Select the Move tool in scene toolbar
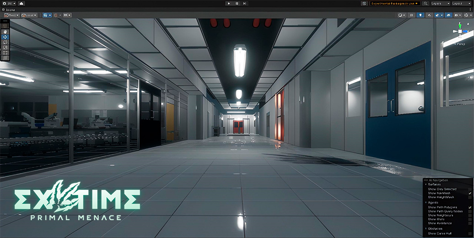Image resolution: width=474 pixels, height=238 pixels. [5, 37]
